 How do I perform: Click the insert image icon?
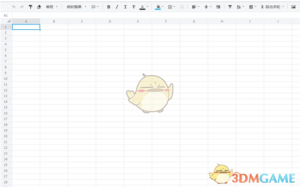(293, 7)
